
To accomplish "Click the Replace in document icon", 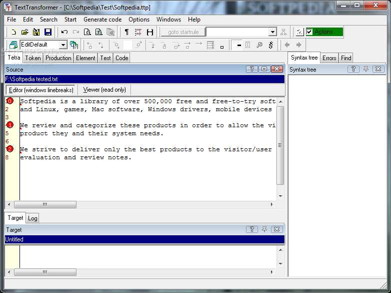I will click(98, 32).
